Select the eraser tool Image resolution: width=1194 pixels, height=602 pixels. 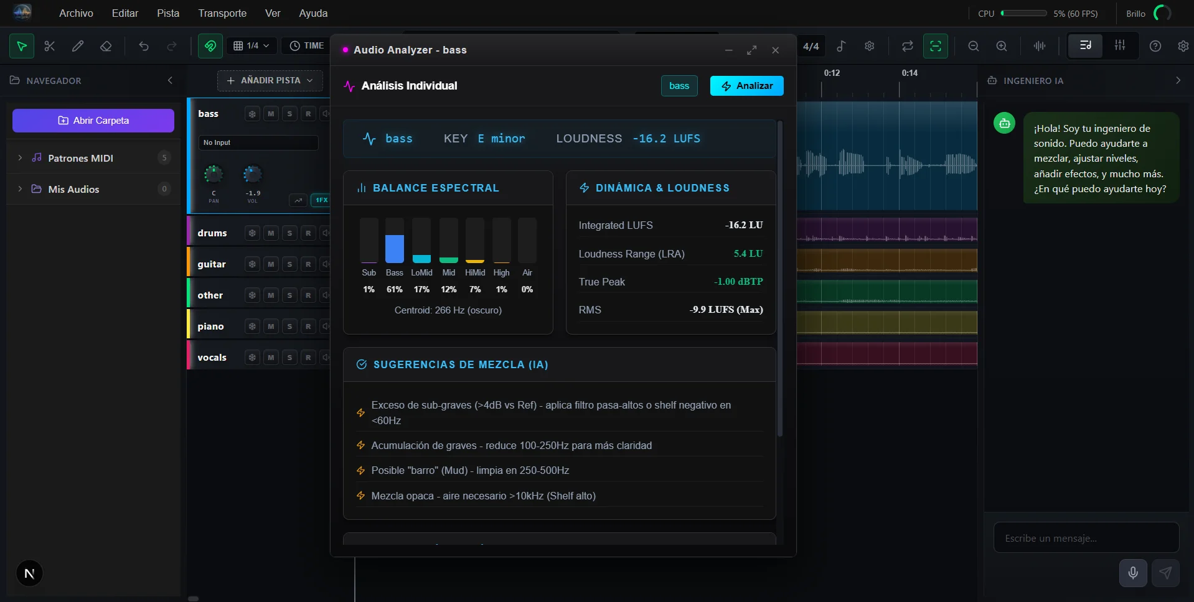pos(106,46)
